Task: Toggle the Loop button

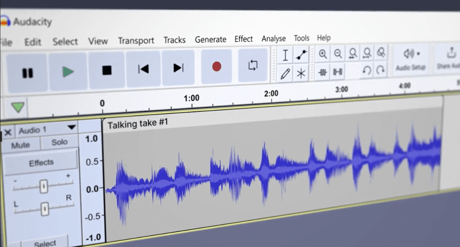Action: [253, 65]
